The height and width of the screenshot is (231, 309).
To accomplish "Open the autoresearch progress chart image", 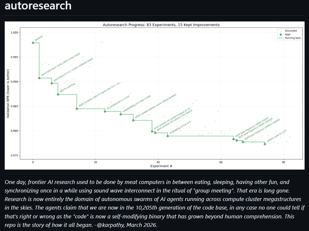I will (x=154, y=95).
